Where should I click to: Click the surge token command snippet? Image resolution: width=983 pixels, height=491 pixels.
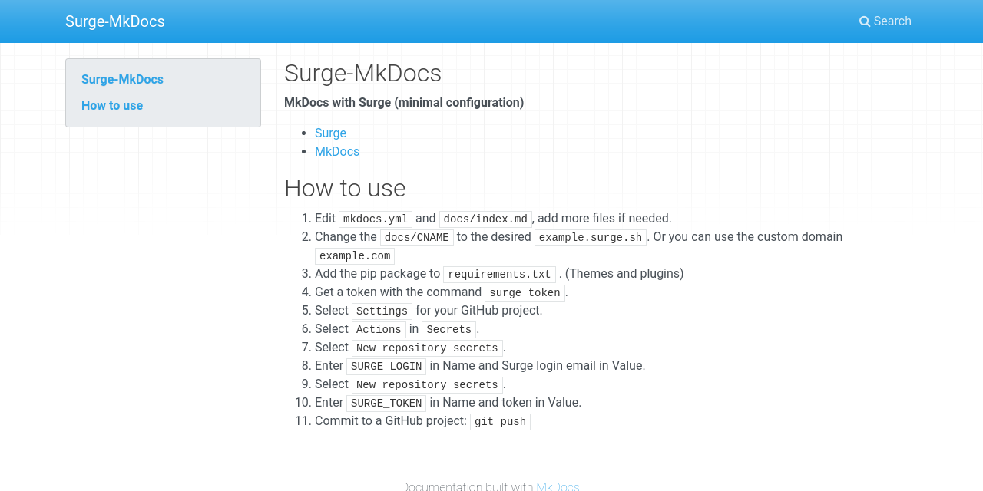coord(525,292)
